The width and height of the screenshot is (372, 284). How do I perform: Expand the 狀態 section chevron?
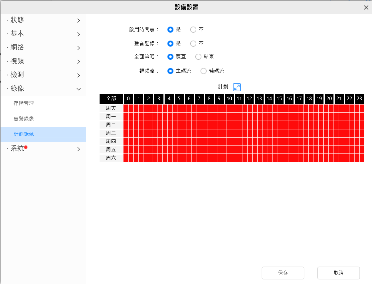[x=79, y=21]
